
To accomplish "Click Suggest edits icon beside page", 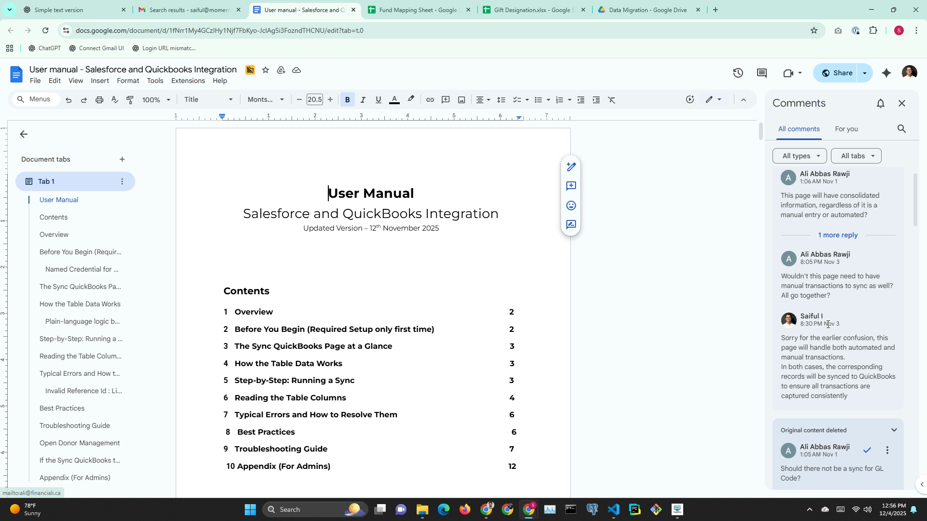I will pyautogui.click(x=571, y=225).
